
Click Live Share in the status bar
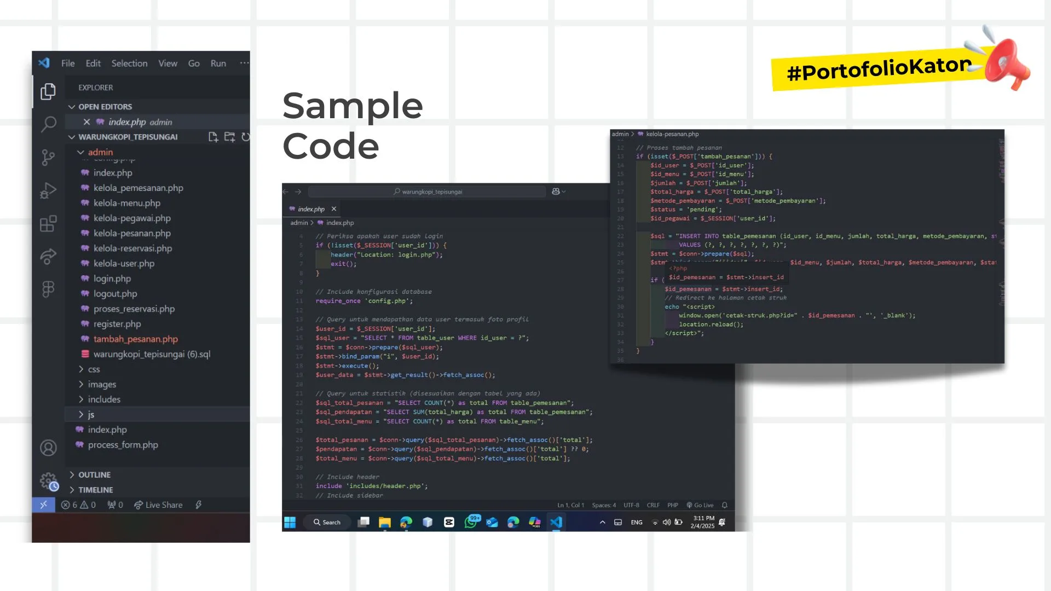point(158,505)
